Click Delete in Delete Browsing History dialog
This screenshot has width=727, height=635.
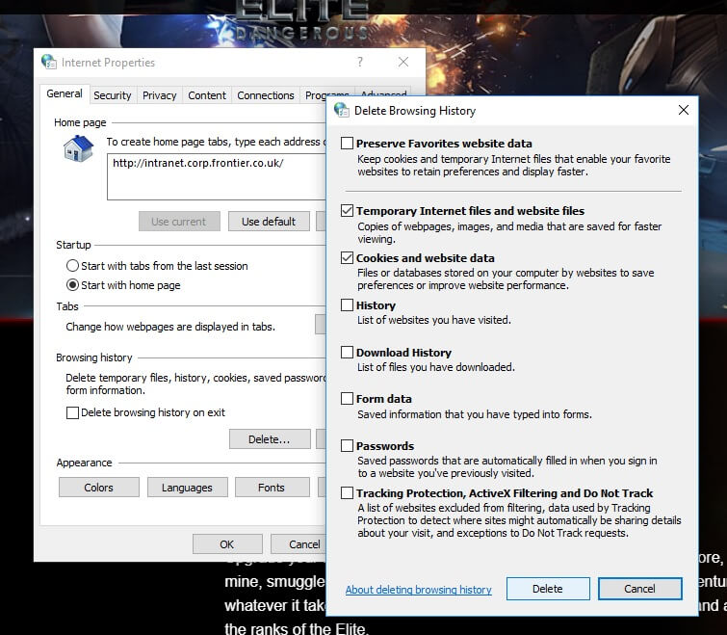pos(548,589)
